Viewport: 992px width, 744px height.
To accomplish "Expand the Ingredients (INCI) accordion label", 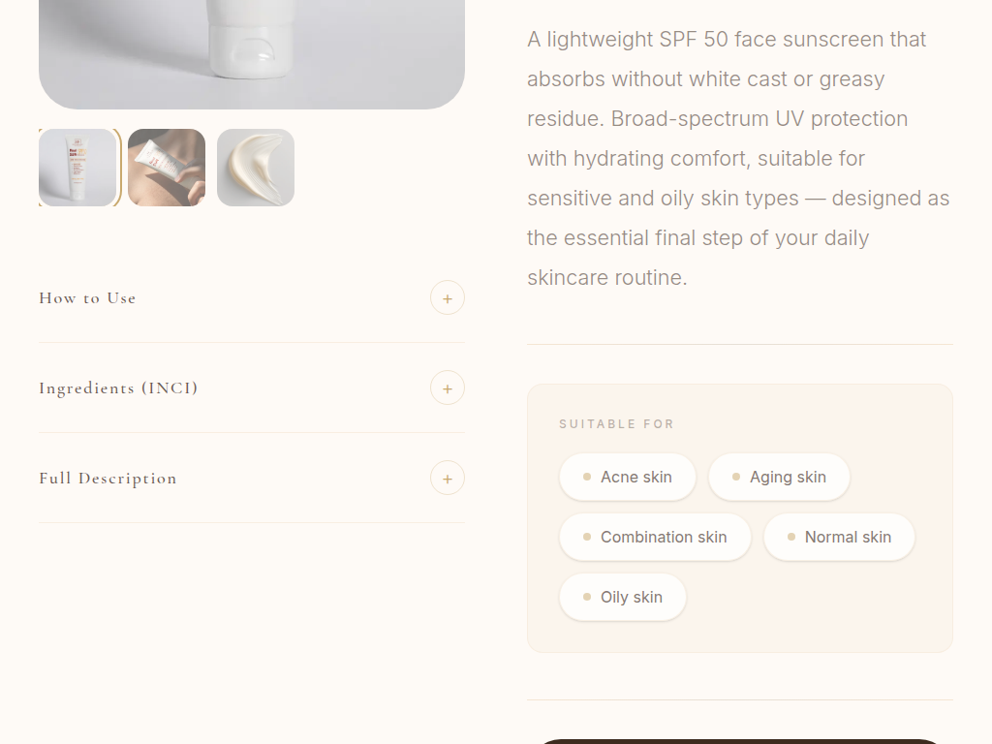I will (118, 388).
